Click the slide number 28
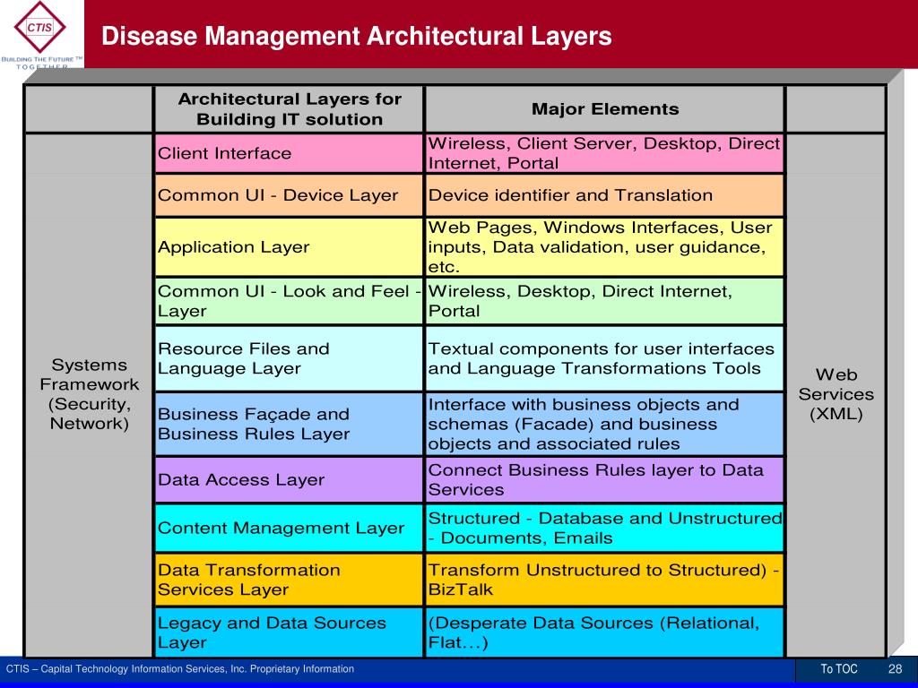The width and height of the screenshot is (918, 688). click(896, 669)
